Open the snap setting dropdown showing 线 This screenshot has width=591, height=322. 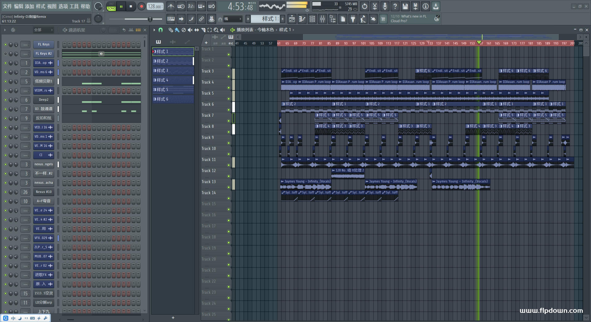233,19
